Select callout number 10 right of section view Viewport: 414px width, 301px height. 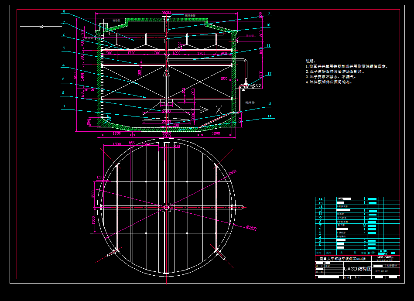(x=268, y=25)
